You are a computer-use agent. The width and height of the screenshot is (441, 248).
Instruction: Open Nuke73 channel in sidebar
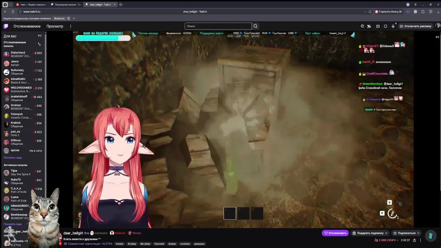(23, 182)
